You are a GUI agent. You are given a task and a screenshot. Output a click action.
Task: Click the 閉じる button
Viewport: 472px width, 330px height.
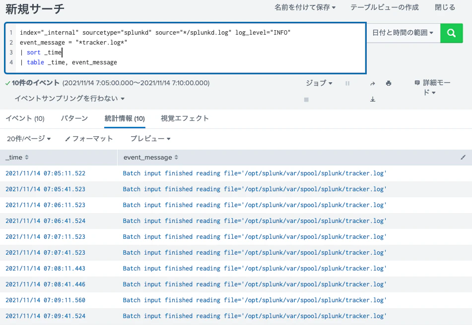click(x=445, y=7)
